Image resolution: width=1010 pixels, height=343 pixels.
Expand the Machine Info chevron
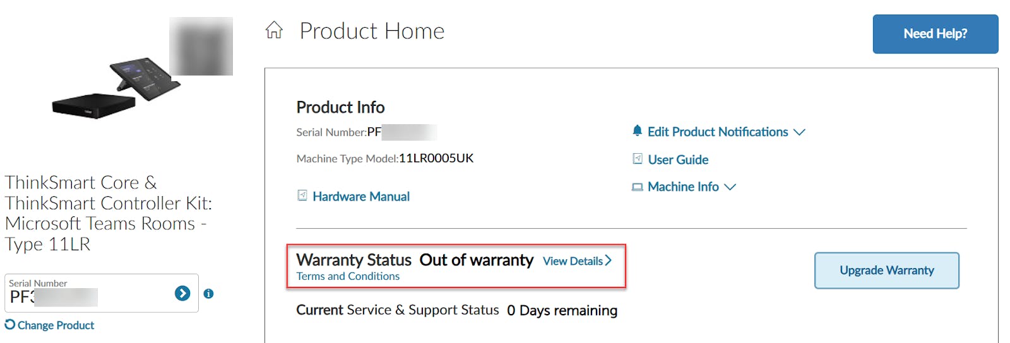click(x=730, y=187)
